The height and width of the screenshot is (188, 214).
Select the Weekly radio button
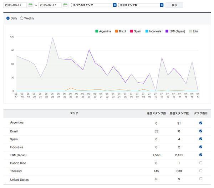coord(22,18)
